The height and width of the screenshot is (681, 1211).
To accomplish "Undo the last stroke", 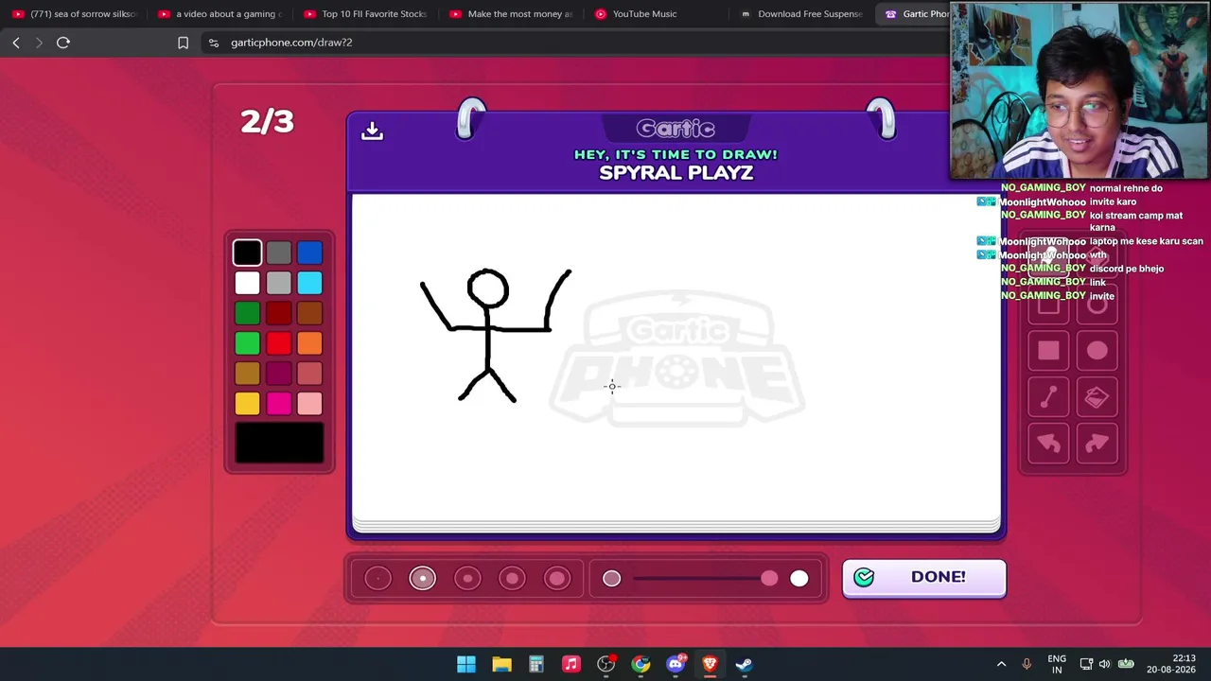I will point(1048,444).
